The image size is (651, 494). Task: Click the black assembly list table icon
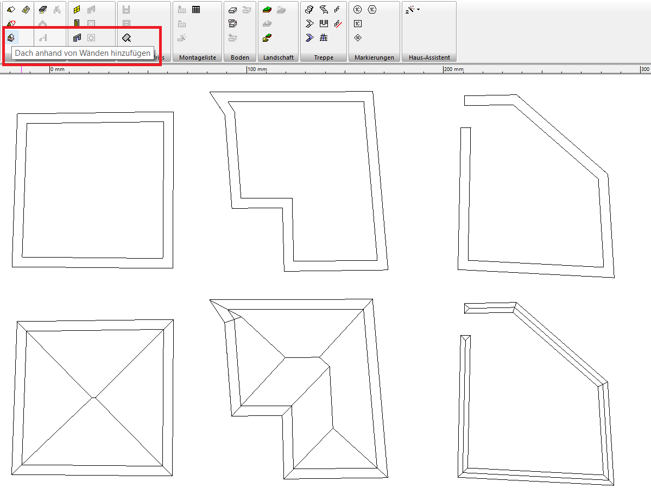[196, 10]
